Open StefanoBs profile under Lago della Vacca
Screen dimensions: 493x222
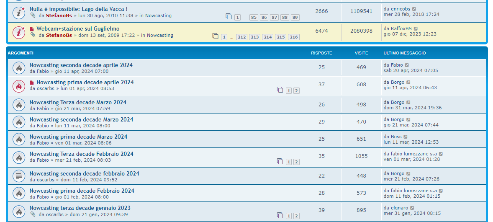click(x=59, y=15)
